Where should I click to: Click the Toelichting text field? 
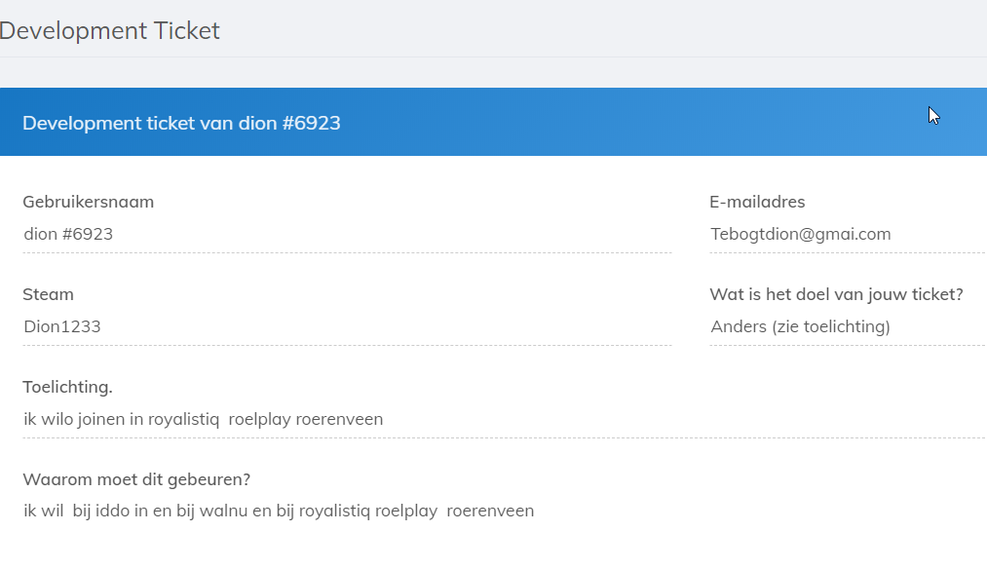tap(503, 419)
